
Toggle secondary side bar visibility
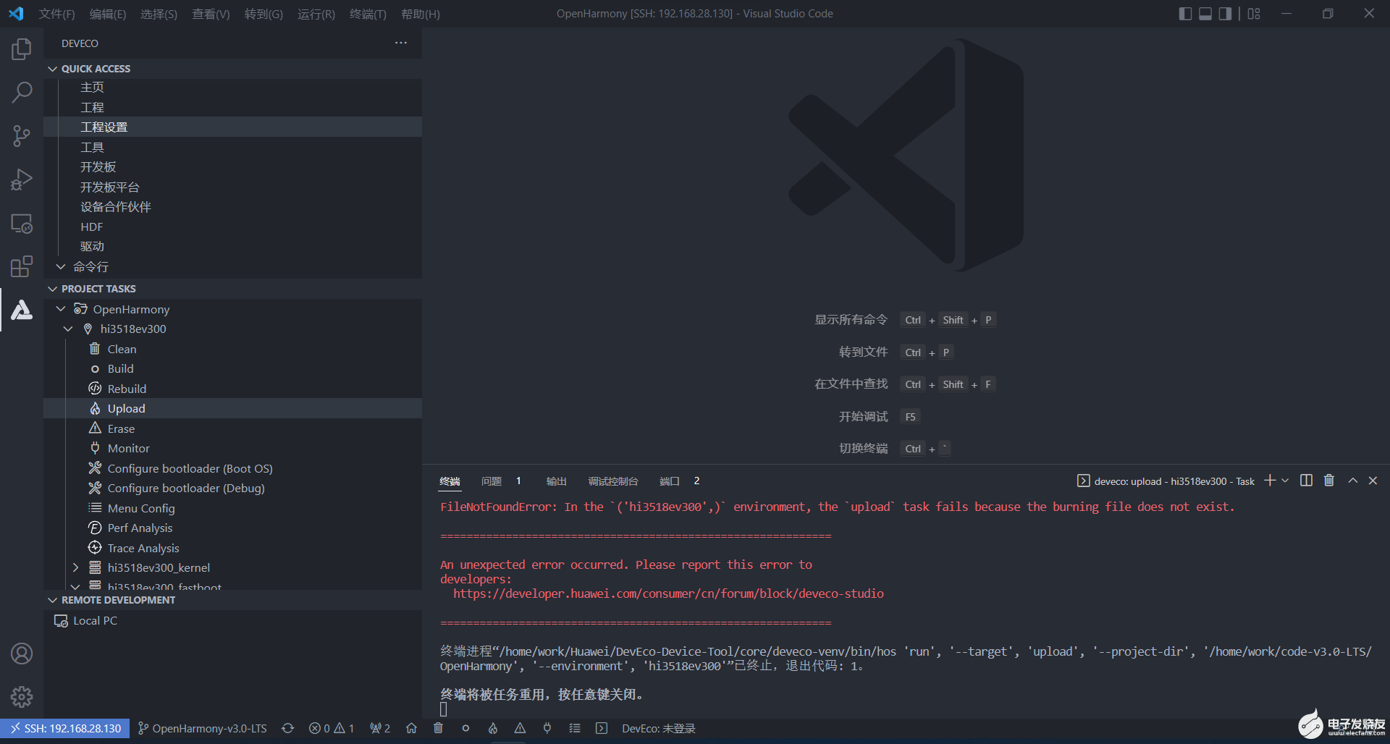click(x=1225, y=14)
